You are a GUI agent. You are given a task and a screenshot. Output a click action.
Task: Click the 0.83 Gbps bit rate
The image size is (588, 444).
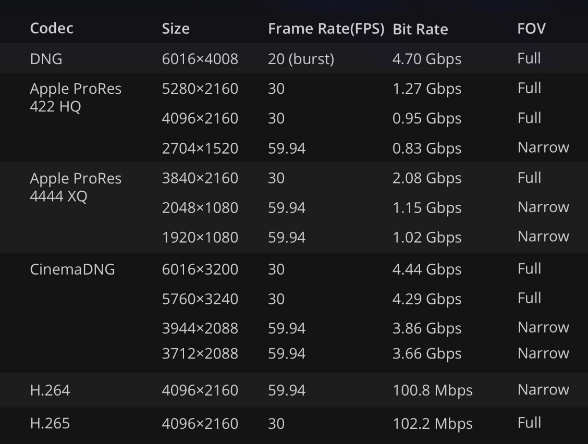tap(427, 149)
